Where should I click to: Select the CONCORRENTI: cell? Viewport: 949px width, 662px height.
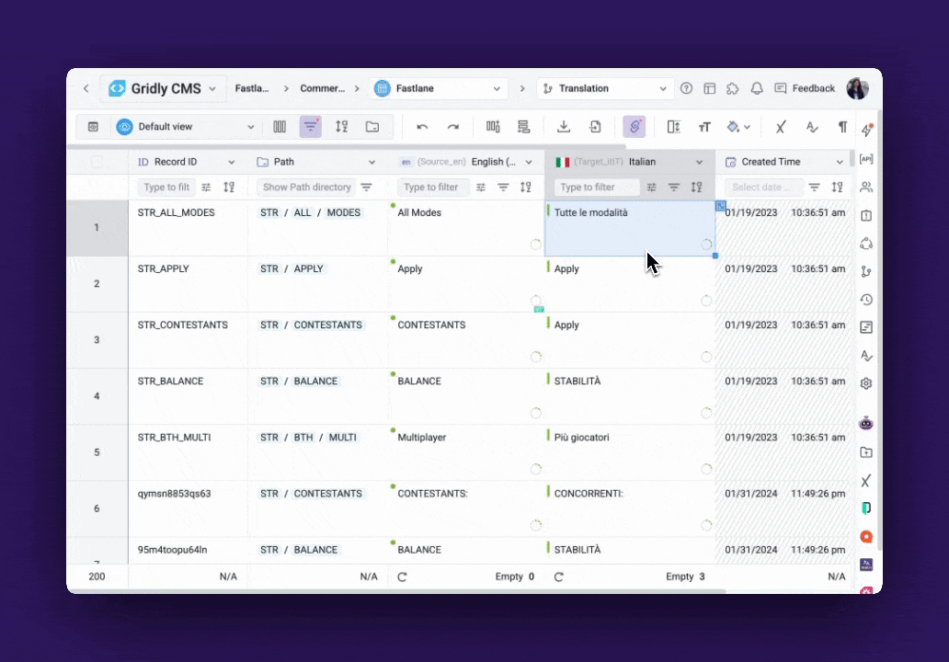[x=630, y=508]
